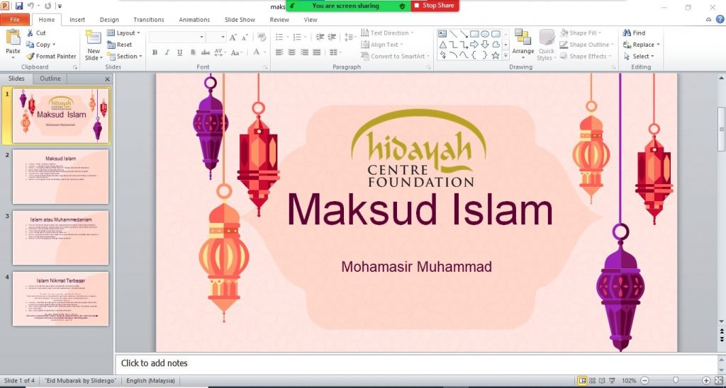Click the Cut scissors icon

pos(30,33)
